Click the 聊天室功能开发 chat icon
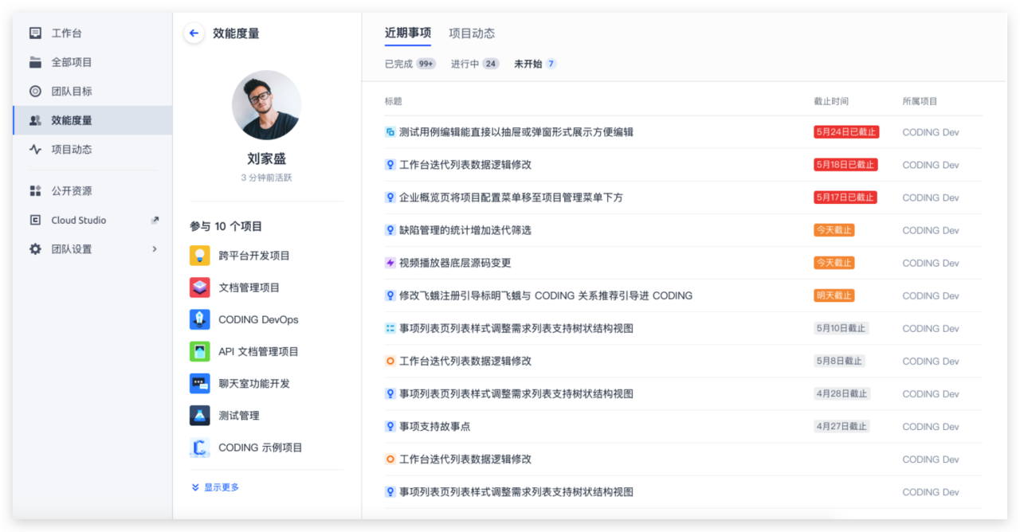This screenshot has height=532, width=1020. (x=199, y=383)
